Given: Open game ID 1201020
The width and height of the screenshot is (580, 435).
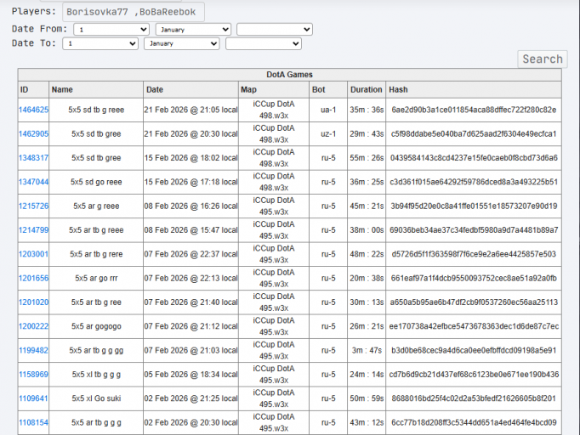Looking at the screenshot, I should tap(33, 302).
